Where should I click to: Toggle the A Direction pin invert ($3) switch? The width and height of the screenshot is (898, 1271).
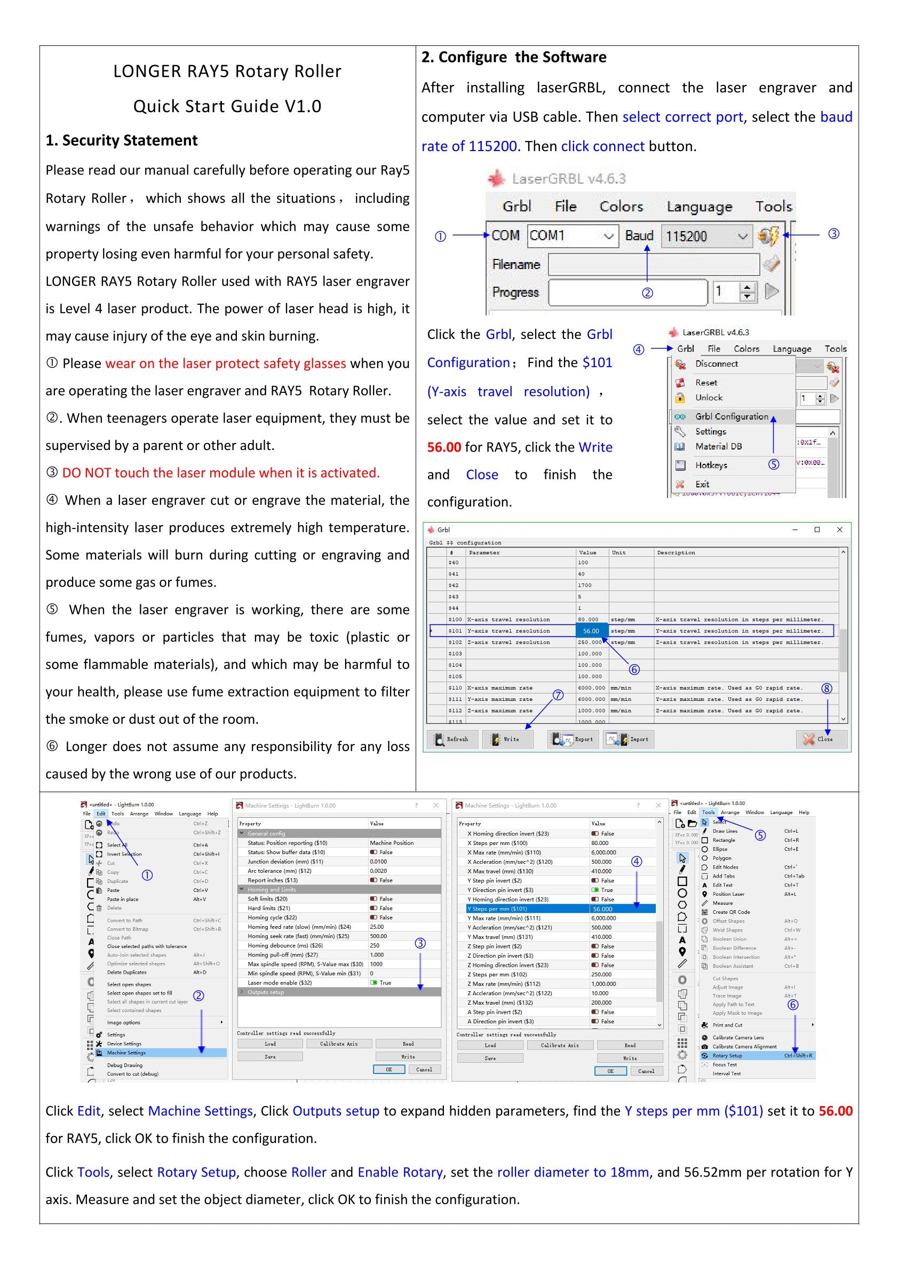(x=595, y=1021)
